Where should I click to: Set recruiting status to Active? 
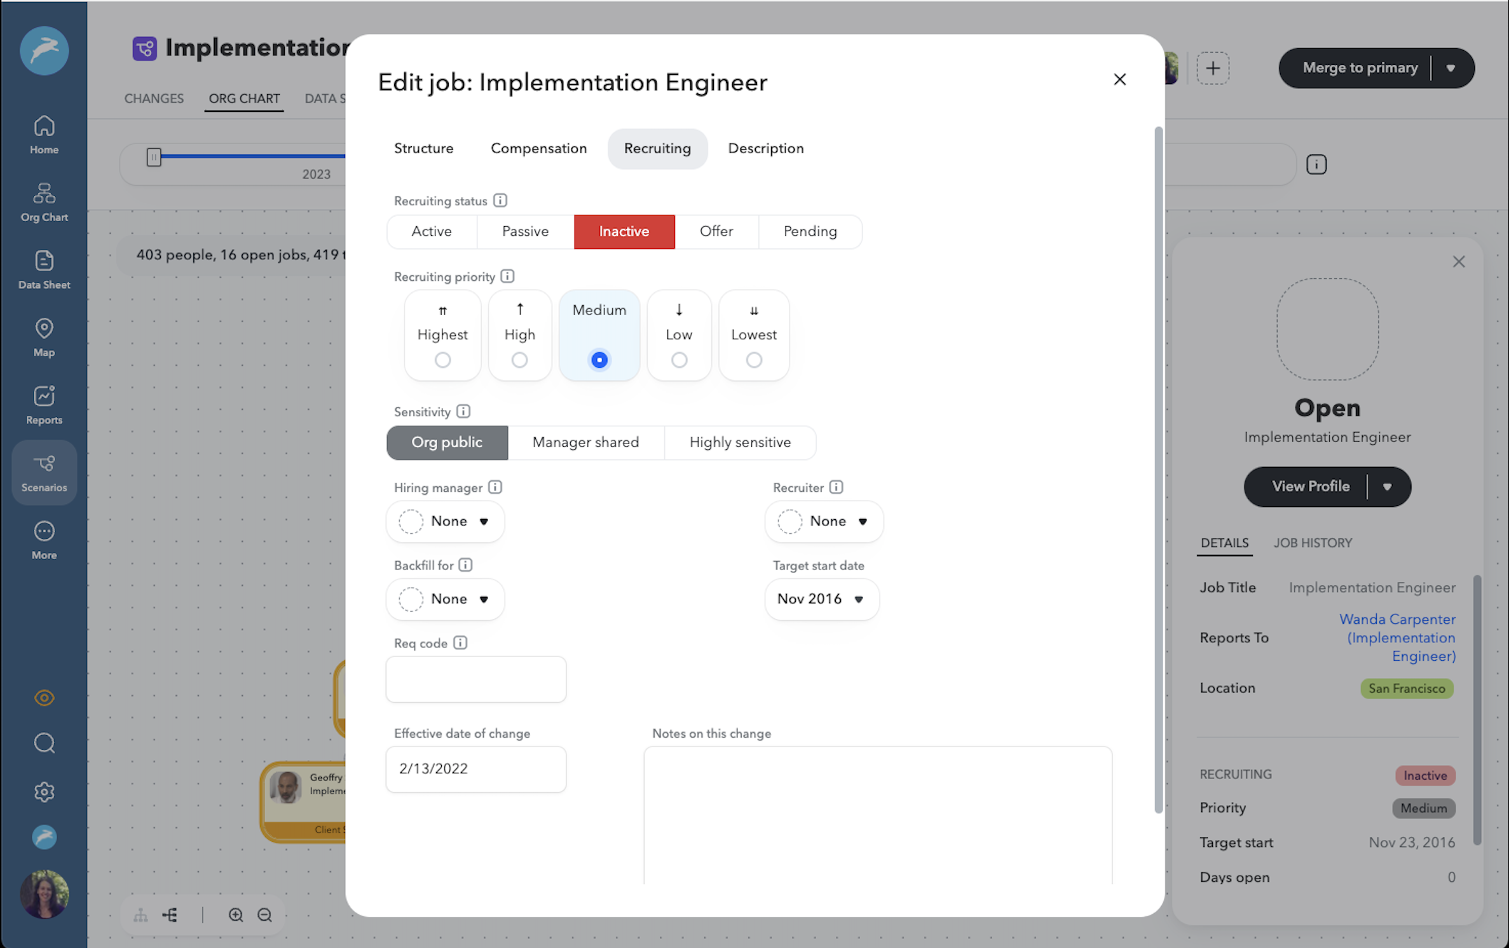click(x=431, y=231)
